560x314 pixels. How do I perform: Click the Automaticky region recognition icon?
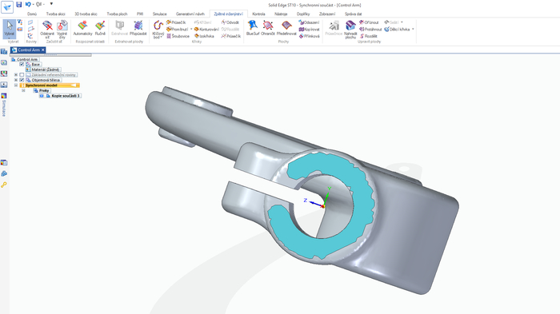[82, 28]
